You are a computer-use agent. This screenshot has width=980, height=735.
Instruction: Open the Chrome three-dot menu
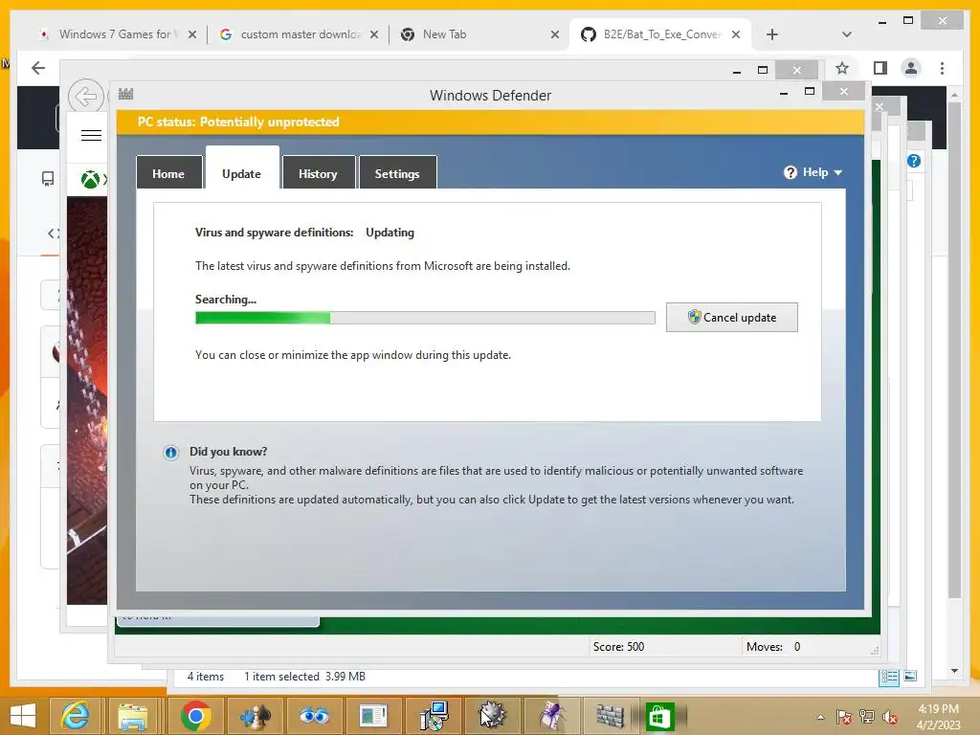pos(942,68)
